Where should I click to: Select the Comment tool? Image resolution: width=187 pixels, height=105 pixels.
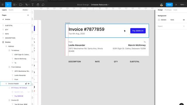(43, 5)
